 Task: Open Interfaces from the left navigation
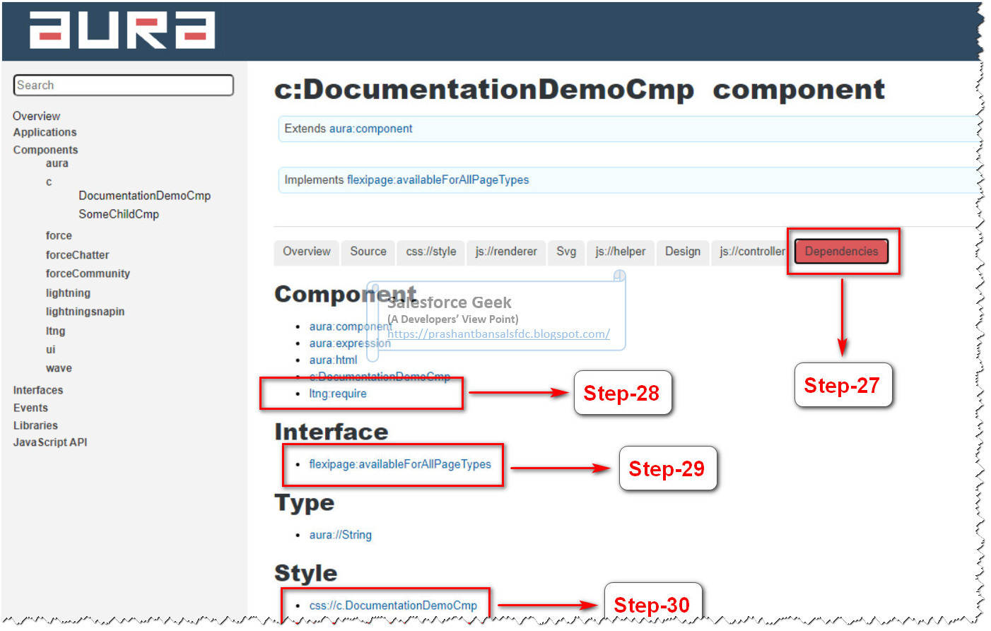point(37,389)
